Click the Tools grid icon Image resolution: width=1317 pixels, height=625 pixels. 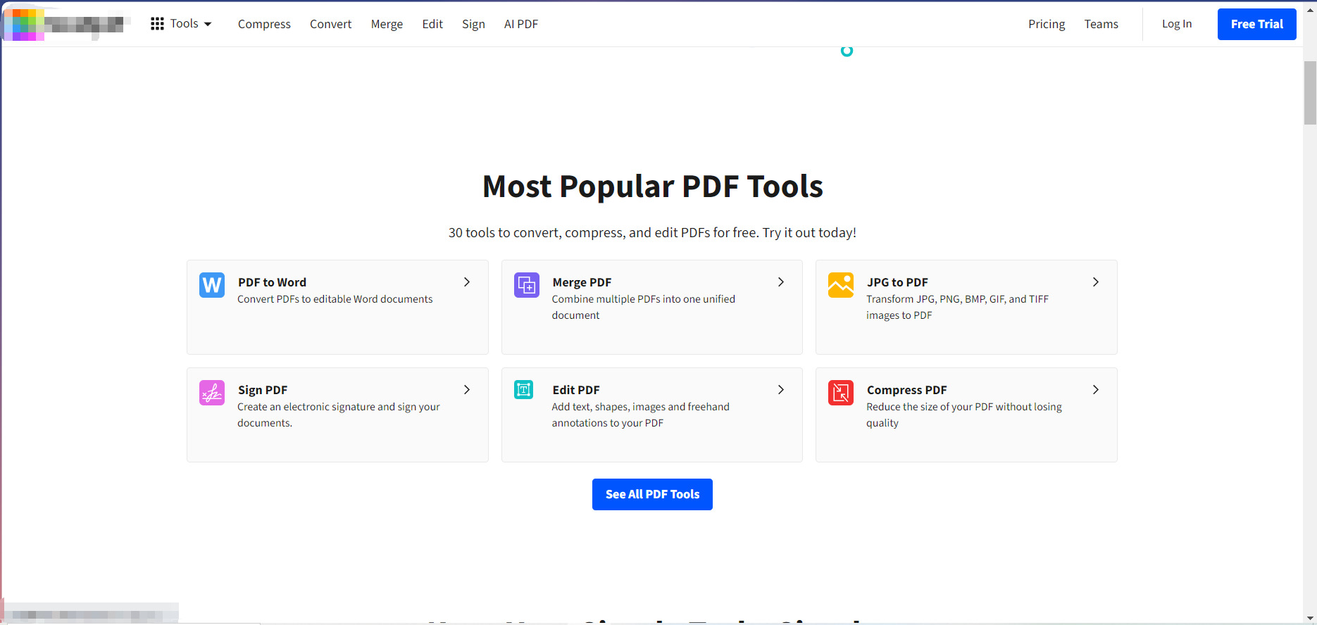(x=157, y=24)
